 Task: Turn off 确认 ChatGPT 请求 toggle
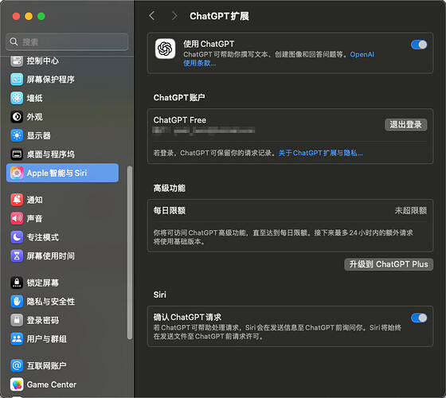point(419,318)
